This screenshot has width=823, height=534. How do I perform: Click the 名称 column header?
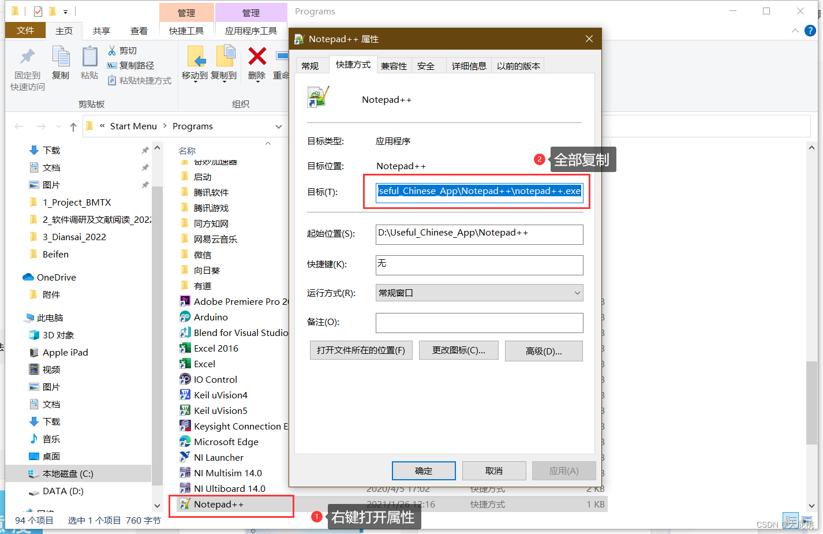point(187,151)
